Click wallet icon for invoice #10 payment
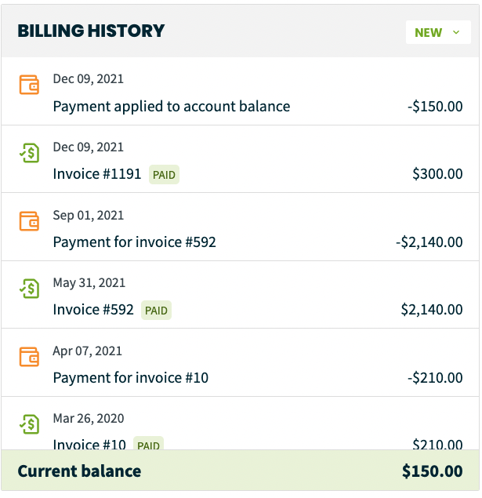 29,356
